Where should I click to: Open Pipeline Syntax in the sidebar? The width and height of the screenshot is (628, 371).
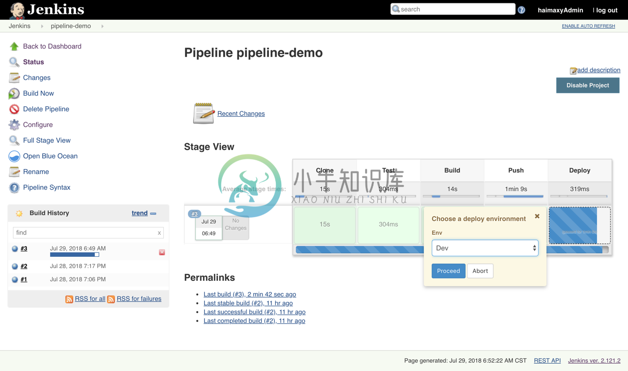[x=47, y=188]
